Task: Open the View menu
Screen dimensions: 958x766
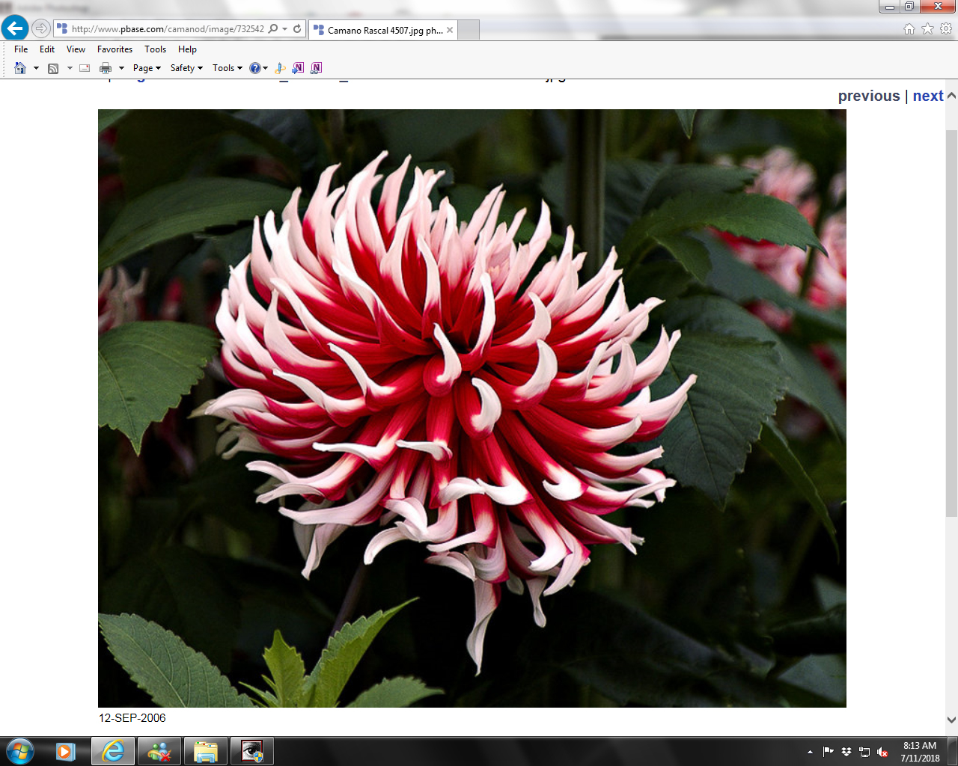Action: (x=76, y=49)
